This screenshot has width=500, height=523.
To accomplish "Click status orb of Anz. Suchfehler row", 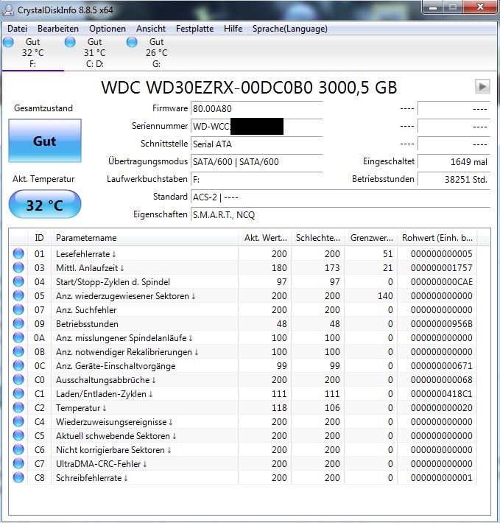I will click(18, 309).
